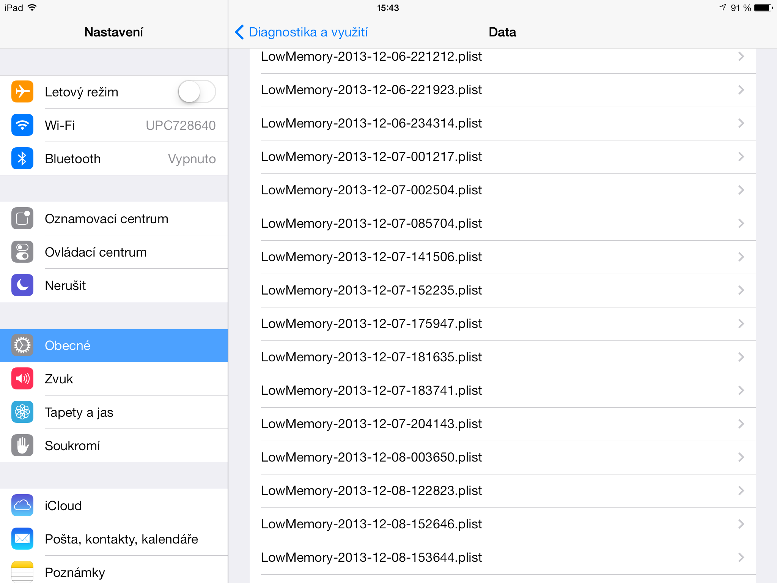Tap the battery status icon

tap(763, 8)
